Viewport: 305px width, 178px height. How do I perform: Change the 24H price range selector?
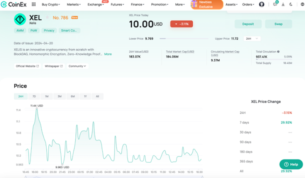(x=252, y=39)
